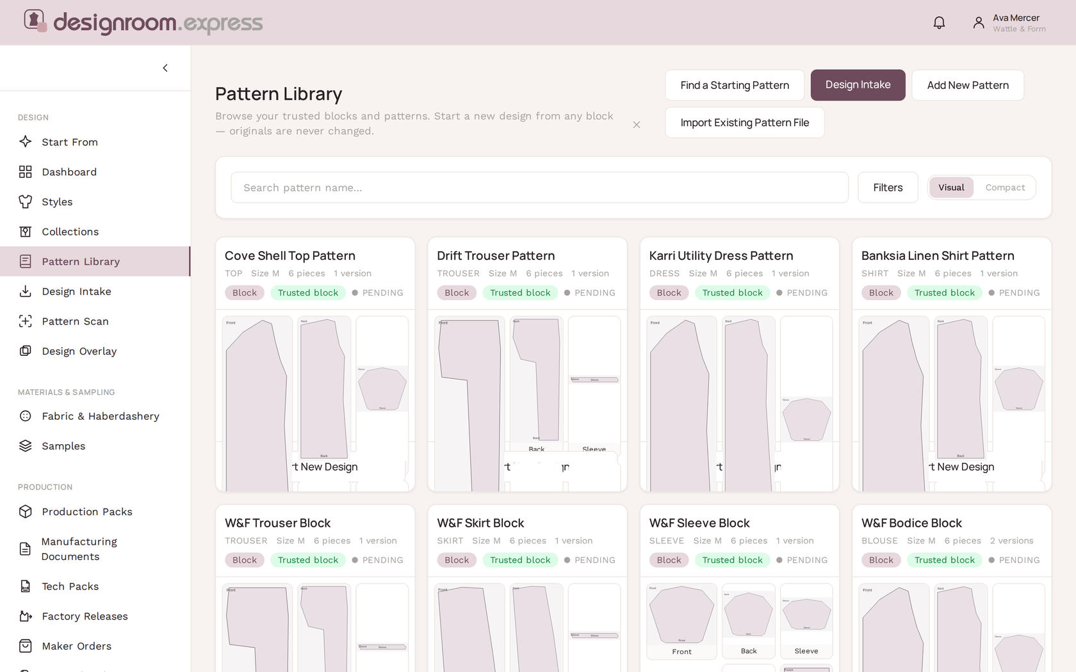Click the Design Intake header button
1076x672 pixels.
(858, 85)
